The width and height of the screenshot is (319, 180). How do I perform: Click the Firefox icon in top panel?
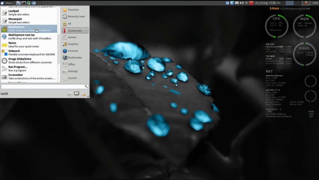306,3
